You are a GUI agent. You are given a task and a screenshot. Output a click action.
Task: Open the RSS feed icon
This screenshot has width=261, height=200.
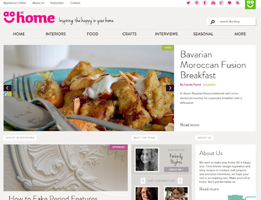(238, 3)
